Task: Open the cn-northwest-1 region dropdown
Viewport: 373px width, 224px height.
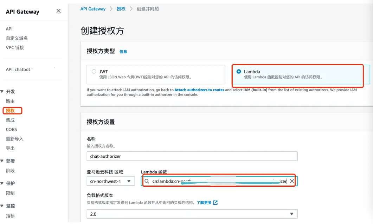Action: click(x=110, y=181)
